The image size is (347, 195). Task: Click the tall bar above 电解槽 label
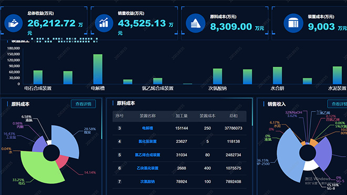click(x=98, y=69)
